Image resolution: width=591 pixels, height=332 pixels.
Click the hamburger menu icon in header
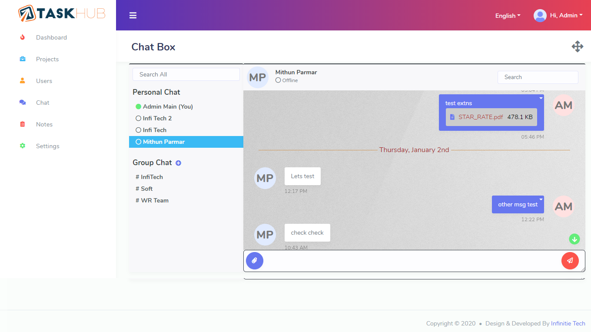click(133, 16)
